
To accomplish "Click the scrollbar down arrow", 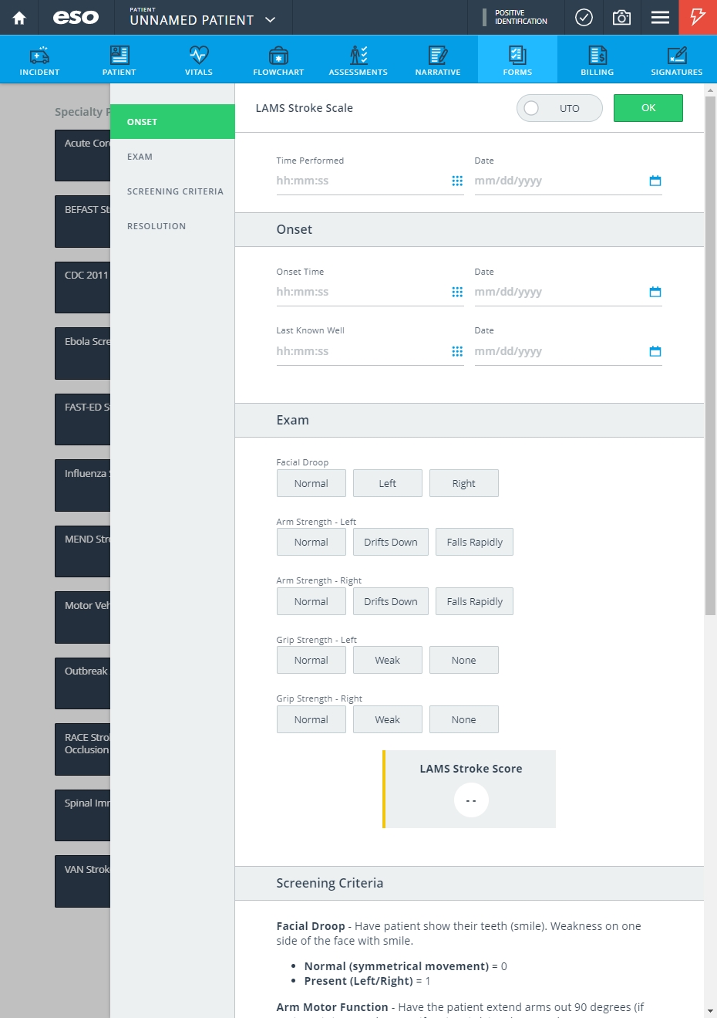I will coord(710,1010).
